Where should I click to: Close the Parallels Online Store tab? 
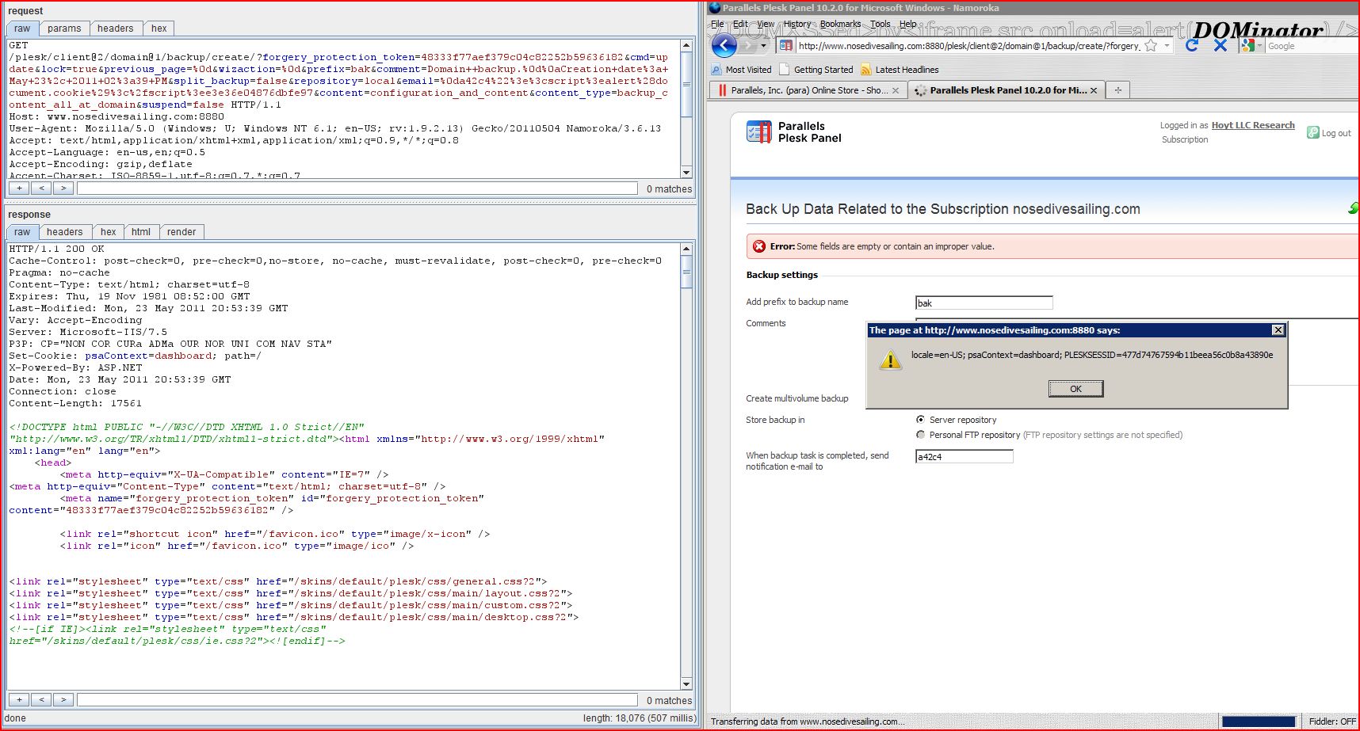(896, 90)
